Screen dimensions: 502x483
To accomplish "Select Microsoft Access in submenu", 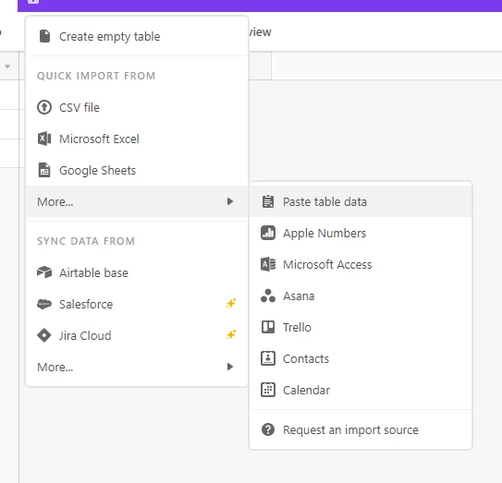I will click(x=361, y=264).
